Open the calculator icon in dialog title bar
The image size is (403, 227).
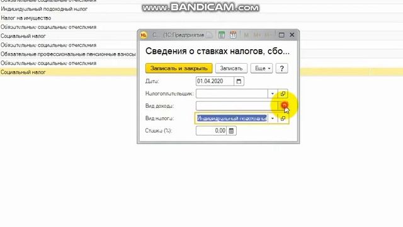(222, 35)
